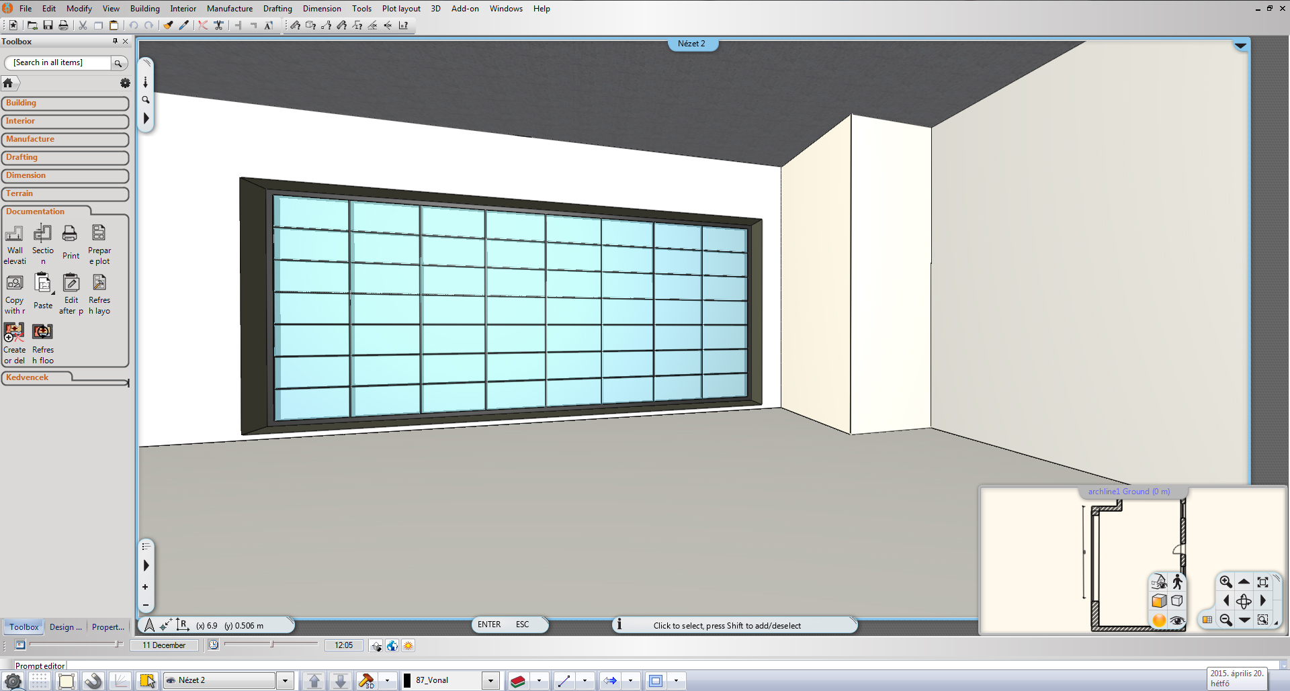Toggle the grid dots display button
Screen dimensions: 1290x691
39,681
